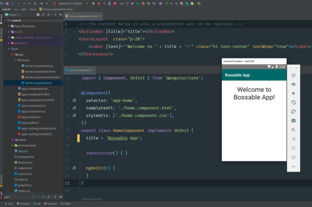312x207 pixels.
Task: Click the Save All toolbar icon
Action: tap(7, 4)
